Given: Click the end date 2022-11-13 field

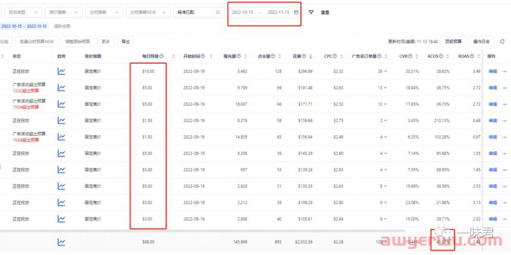Looking at the screenshot, I should (278, 12).
